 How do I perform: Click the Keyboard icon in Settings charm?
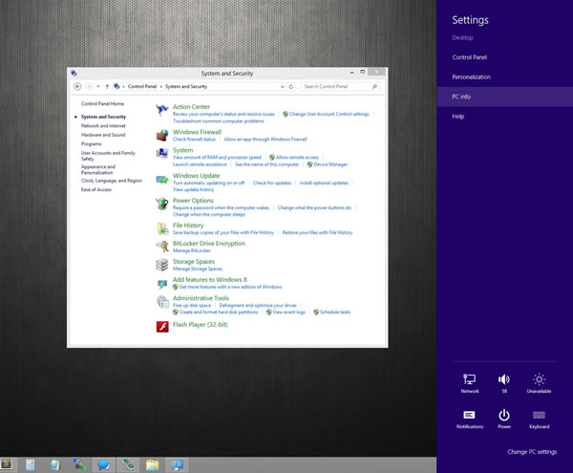click(539, 415)
